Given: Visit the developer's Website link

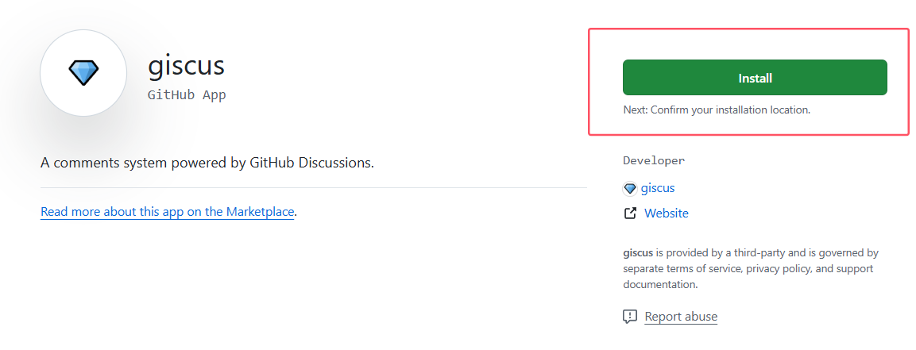Looking at the screenshot, I should pyautogui.click(x=666, y=213).
